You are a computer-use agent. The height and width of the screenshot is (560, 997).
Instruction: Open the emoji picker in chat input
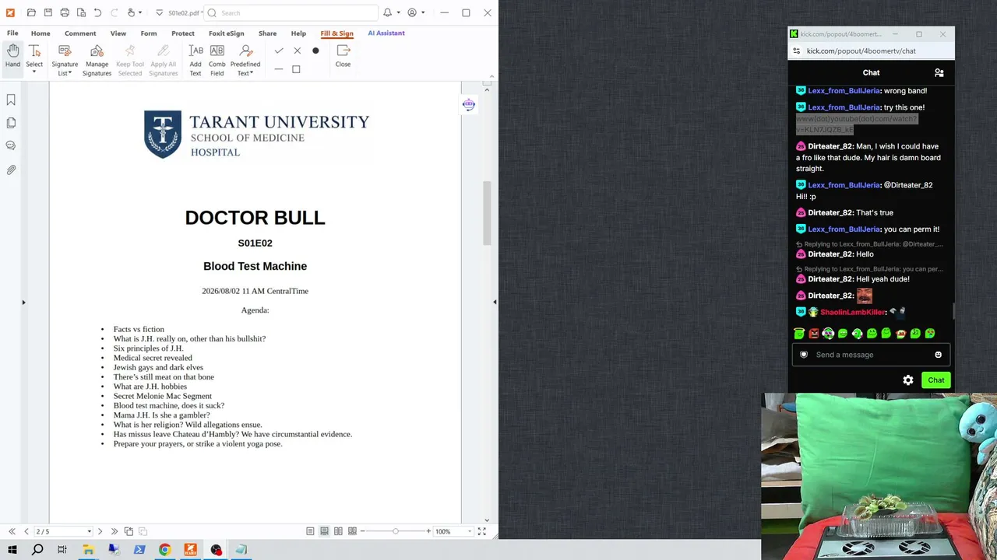[938, 355]
